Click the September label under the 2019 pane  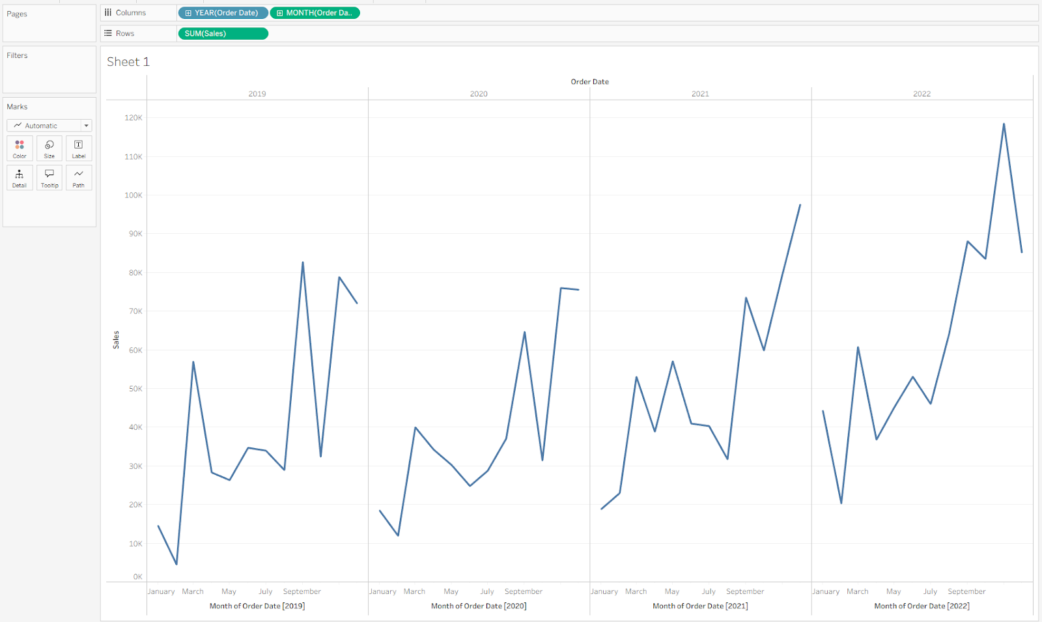point(302,591)
